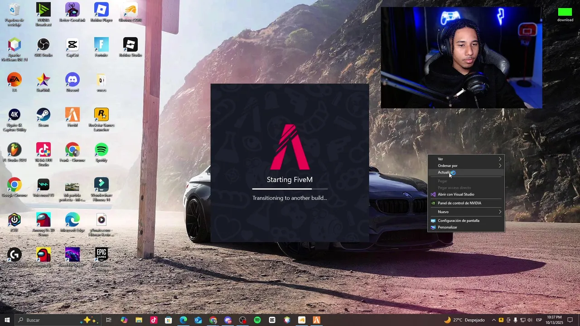
Task: Open weather widget showing 27°C Despejado
Action: pos(464,320)
